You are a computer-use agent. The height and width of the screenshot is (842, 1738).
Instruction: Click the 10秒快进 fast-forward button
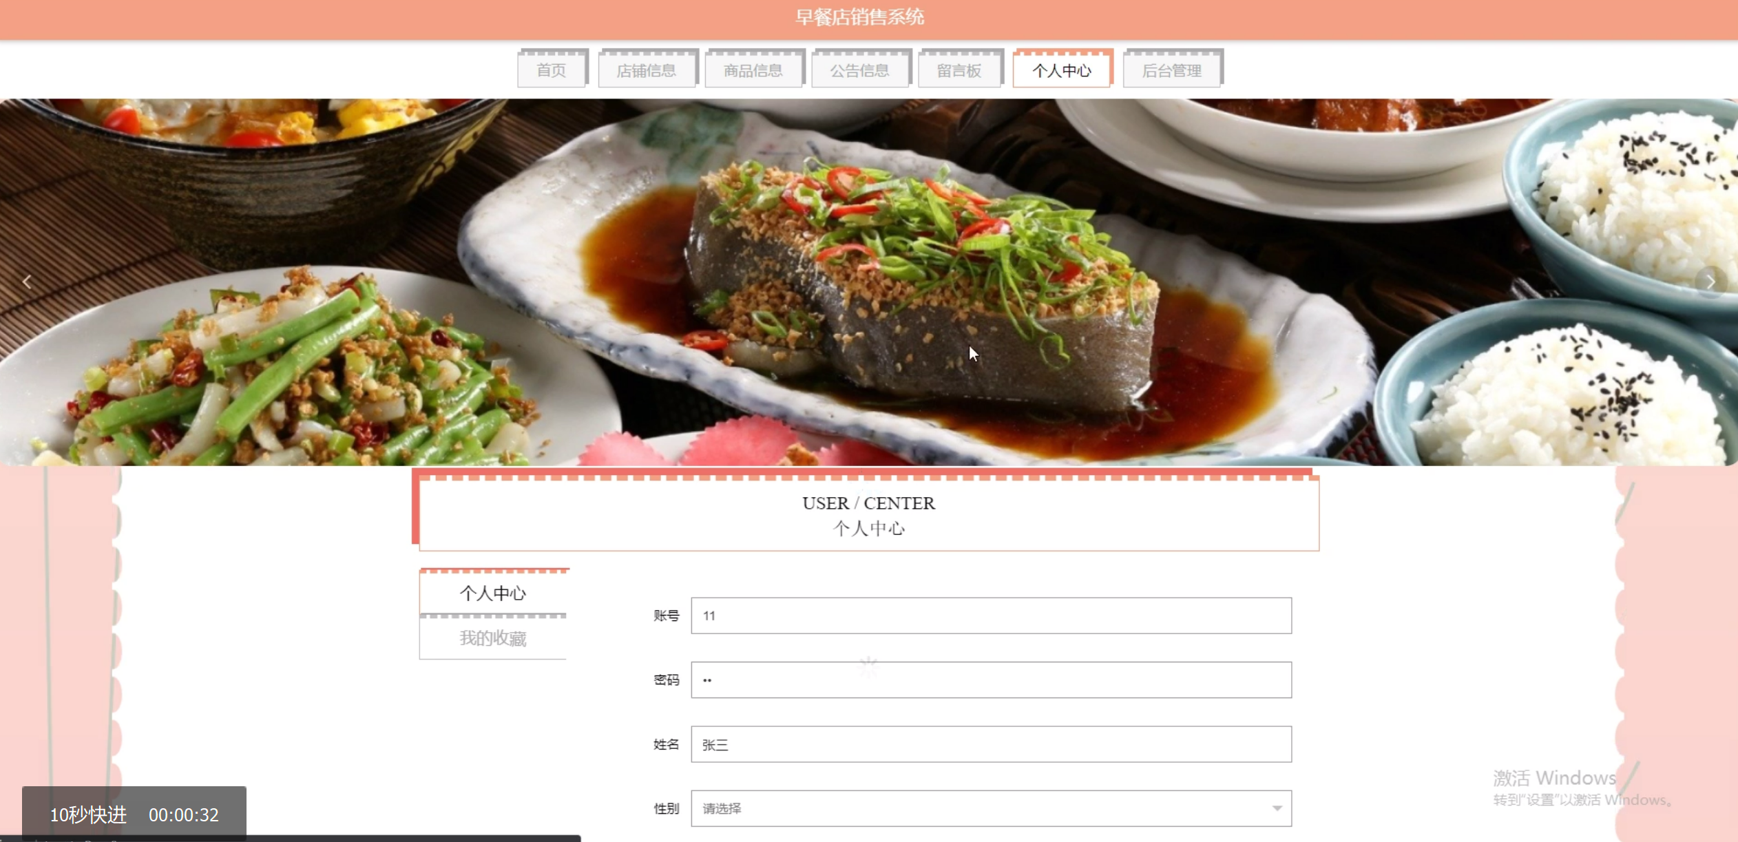pyautogui.click(x=88, y=814)
